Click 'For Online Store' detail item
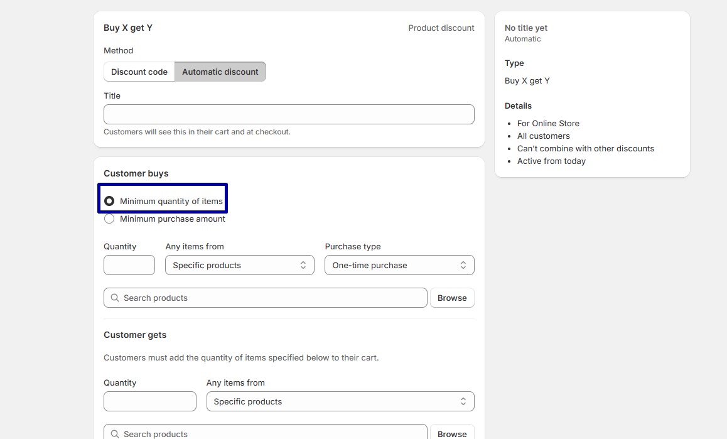Viewport: 727px width, 439px height. [x=548, y=124]
